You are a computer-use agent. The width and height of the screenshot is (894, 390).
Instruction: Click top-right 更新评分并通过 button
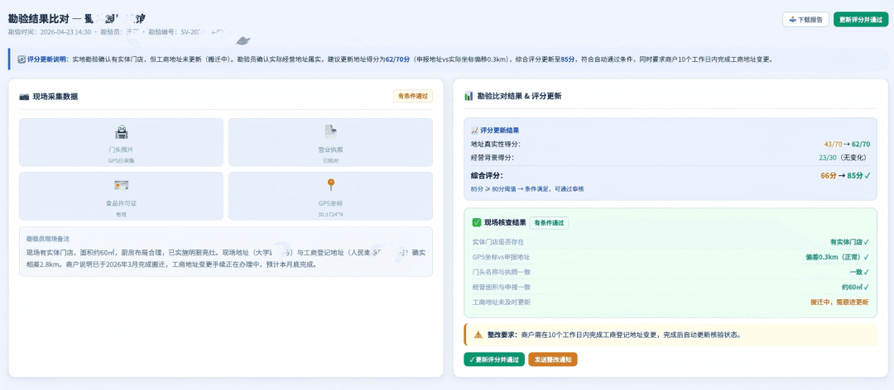(x=861, y=19)
